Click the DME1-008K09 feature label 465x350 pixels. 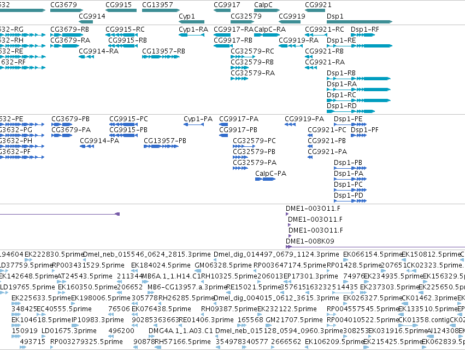point(310,241)
